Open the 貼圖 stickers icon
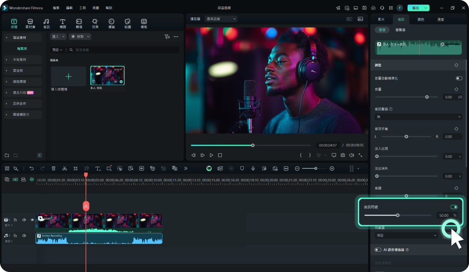The width and height of the screenshot is (469, 272). click(128, 23)
